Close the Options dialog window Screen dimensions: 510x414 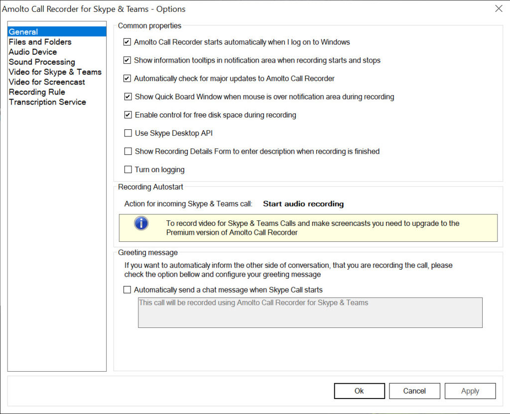[x=499, y=9]
